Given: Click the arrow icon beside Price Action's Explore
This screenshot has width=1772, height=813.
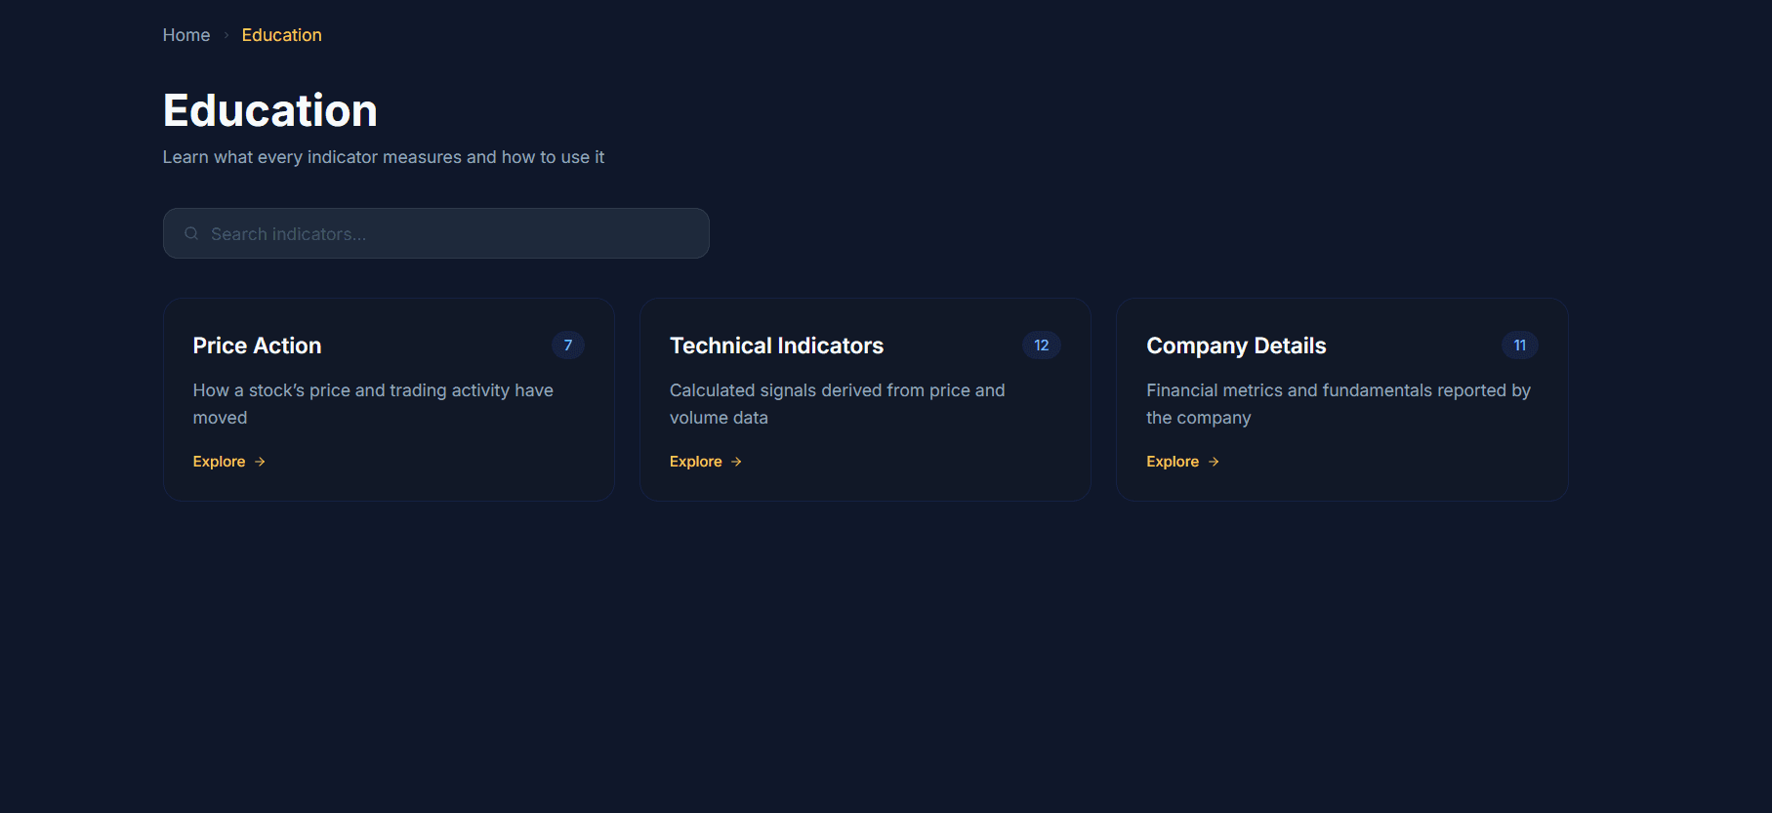Looking at the screenshot, I should tap(260, 462).
